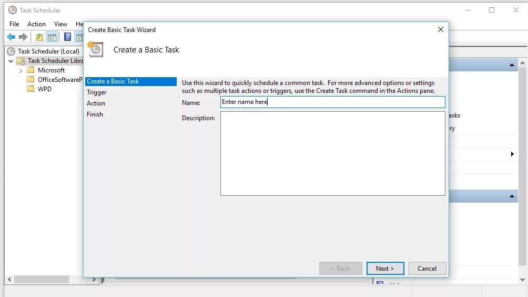
Task: Open the Actions pane submenu arrow
Action: (x=512, y=154)
